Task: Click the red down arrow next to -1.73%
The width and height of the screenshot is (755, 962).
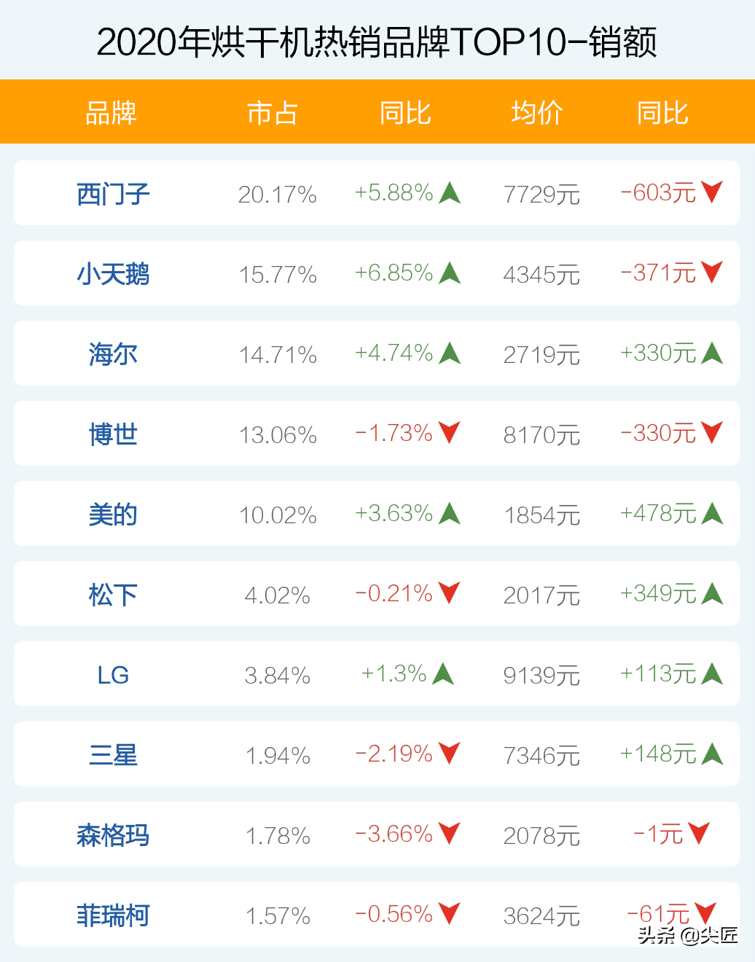Action: point(450,433)
